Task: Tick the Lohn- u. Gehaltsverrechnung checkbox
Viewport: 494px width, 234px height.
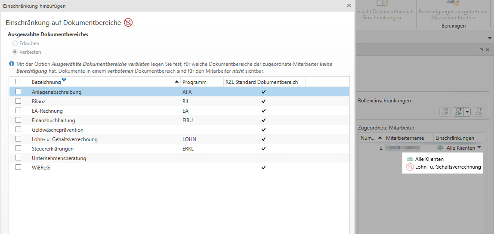Action: click(x=18, y=139)
